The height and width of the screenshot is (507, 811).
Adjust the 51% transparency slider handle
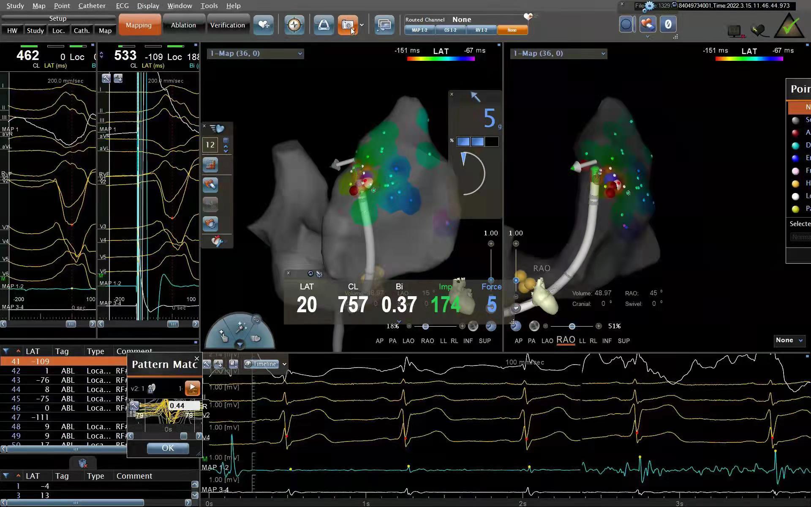point(572,326)
